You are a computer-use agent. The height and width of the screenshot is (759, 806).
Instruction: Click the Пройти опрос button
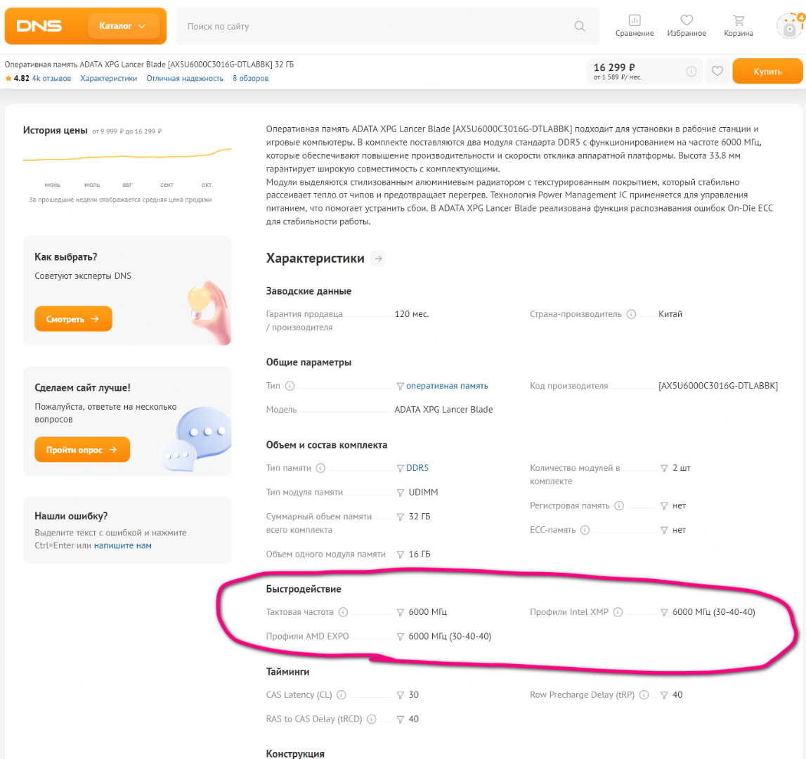click(x=82, y=450)
